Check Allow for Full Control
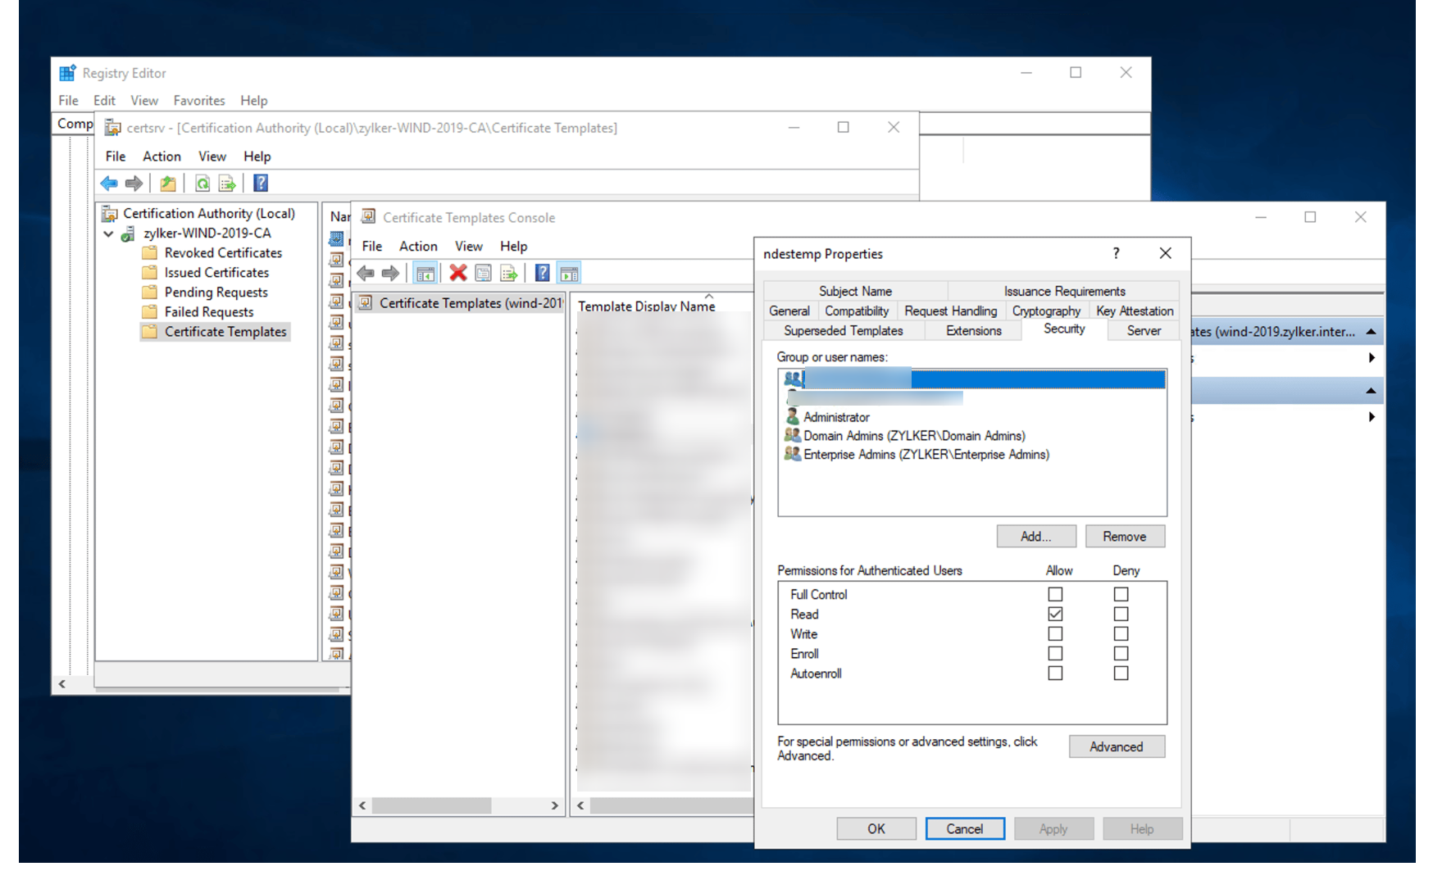This screenshot has height=871, width=1433. coord(1055,595)
